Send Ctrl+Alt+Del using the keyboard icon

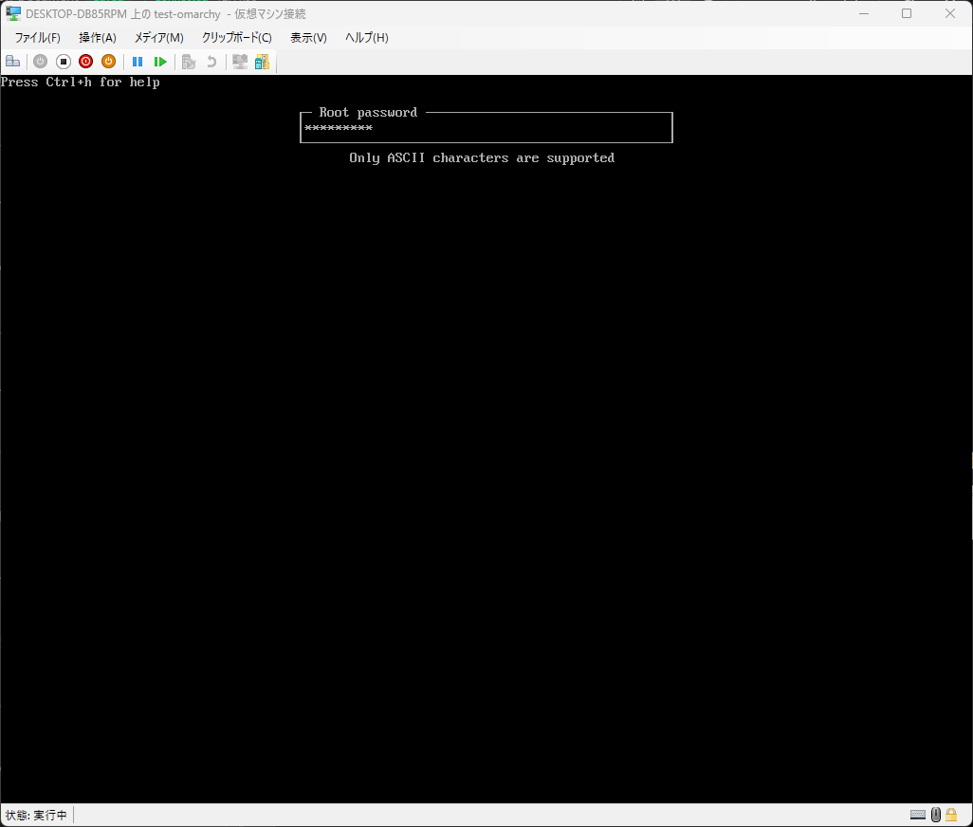(x=13, y=62)
